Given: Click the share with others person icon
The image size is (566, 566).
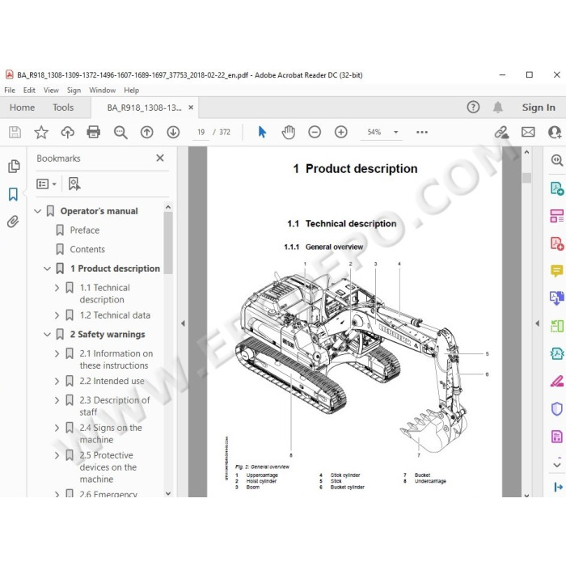Looking at the screenshot, I should pyautogui.click(x=555, y=132).
